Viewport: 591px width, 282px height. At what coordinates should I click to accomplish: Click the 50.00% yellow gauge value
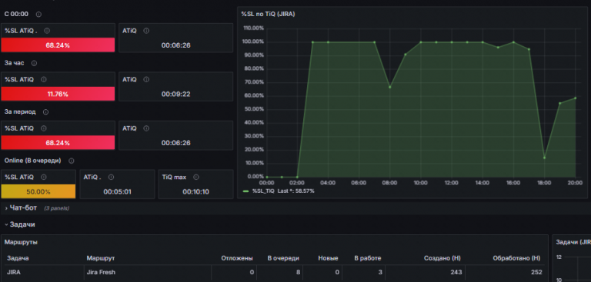38,191
